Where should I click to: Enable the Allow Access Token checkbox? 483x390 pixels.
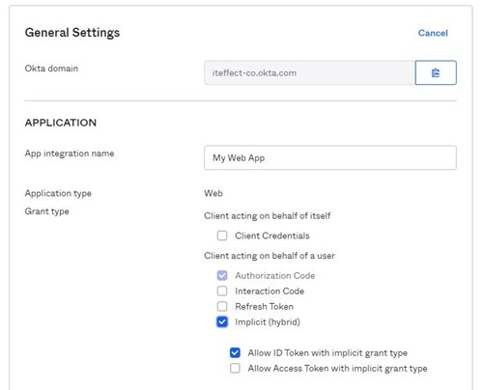[235, 368]
